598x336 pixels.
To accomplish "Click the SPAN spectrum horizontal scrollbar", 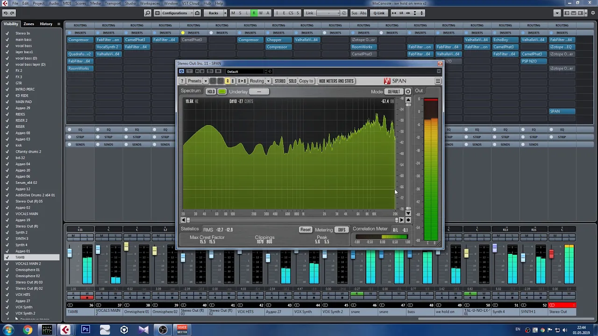I will tap(292, 220).
